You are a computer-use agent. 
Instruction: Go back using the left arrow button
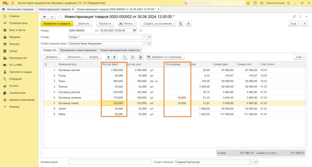tap(45, 17)
